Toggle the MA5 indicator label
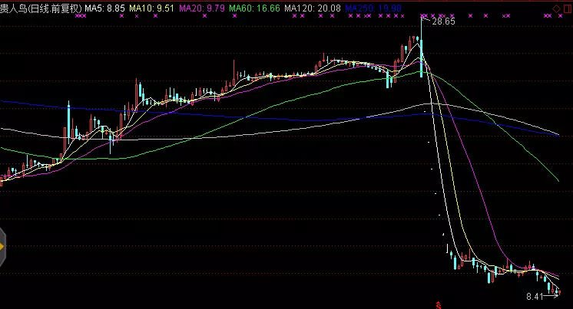Viewport: 573px width, 309px height. point(104,7)
